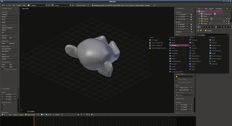
Task: Toggle Camera selectability arrow in outliner
Action: (227, 19)
